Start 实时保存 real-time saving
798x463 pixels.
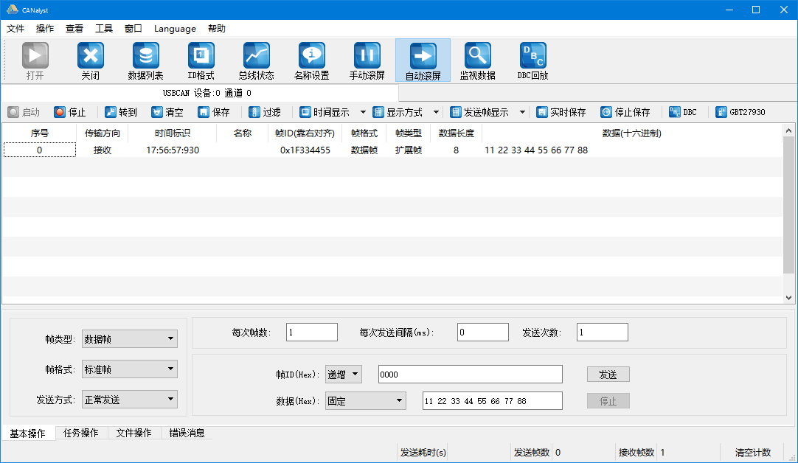coord(561,112)
